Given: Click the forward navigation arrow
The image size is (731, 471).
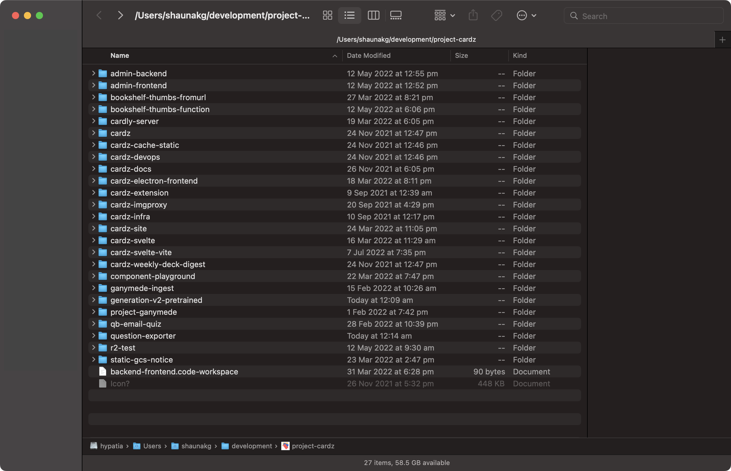Looking at the screenshot, I should (120, 15).
